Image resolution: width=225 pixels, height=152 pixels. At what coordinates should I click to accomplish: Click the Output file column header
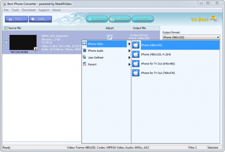coord(139,28)
